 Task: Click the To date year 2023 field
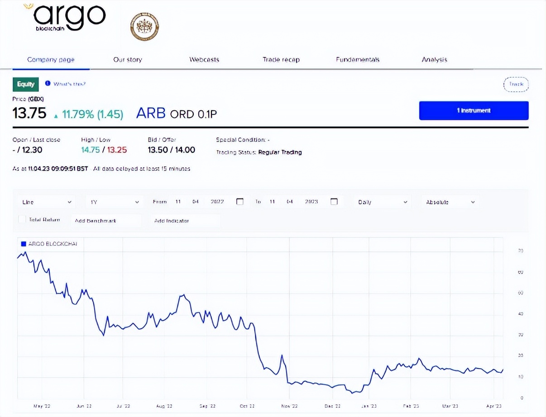pyautogui.click(x=311, y=202)
